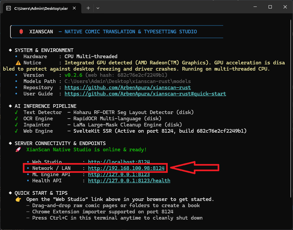293x230 pixels.
Task: Open the Repository GitHub xianscan-rust link
Action: (128, 88)
